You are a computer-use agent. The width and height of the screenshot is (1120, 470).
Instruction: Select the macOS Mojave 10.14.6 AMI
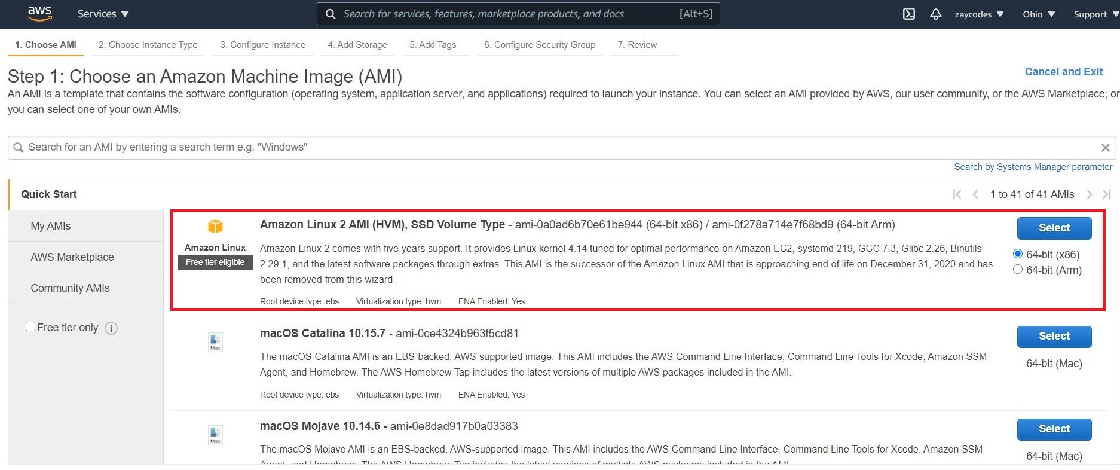1054,429
